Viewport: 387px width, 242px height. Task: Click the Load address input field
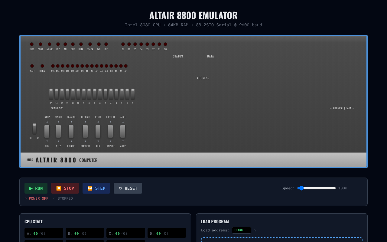242,230
